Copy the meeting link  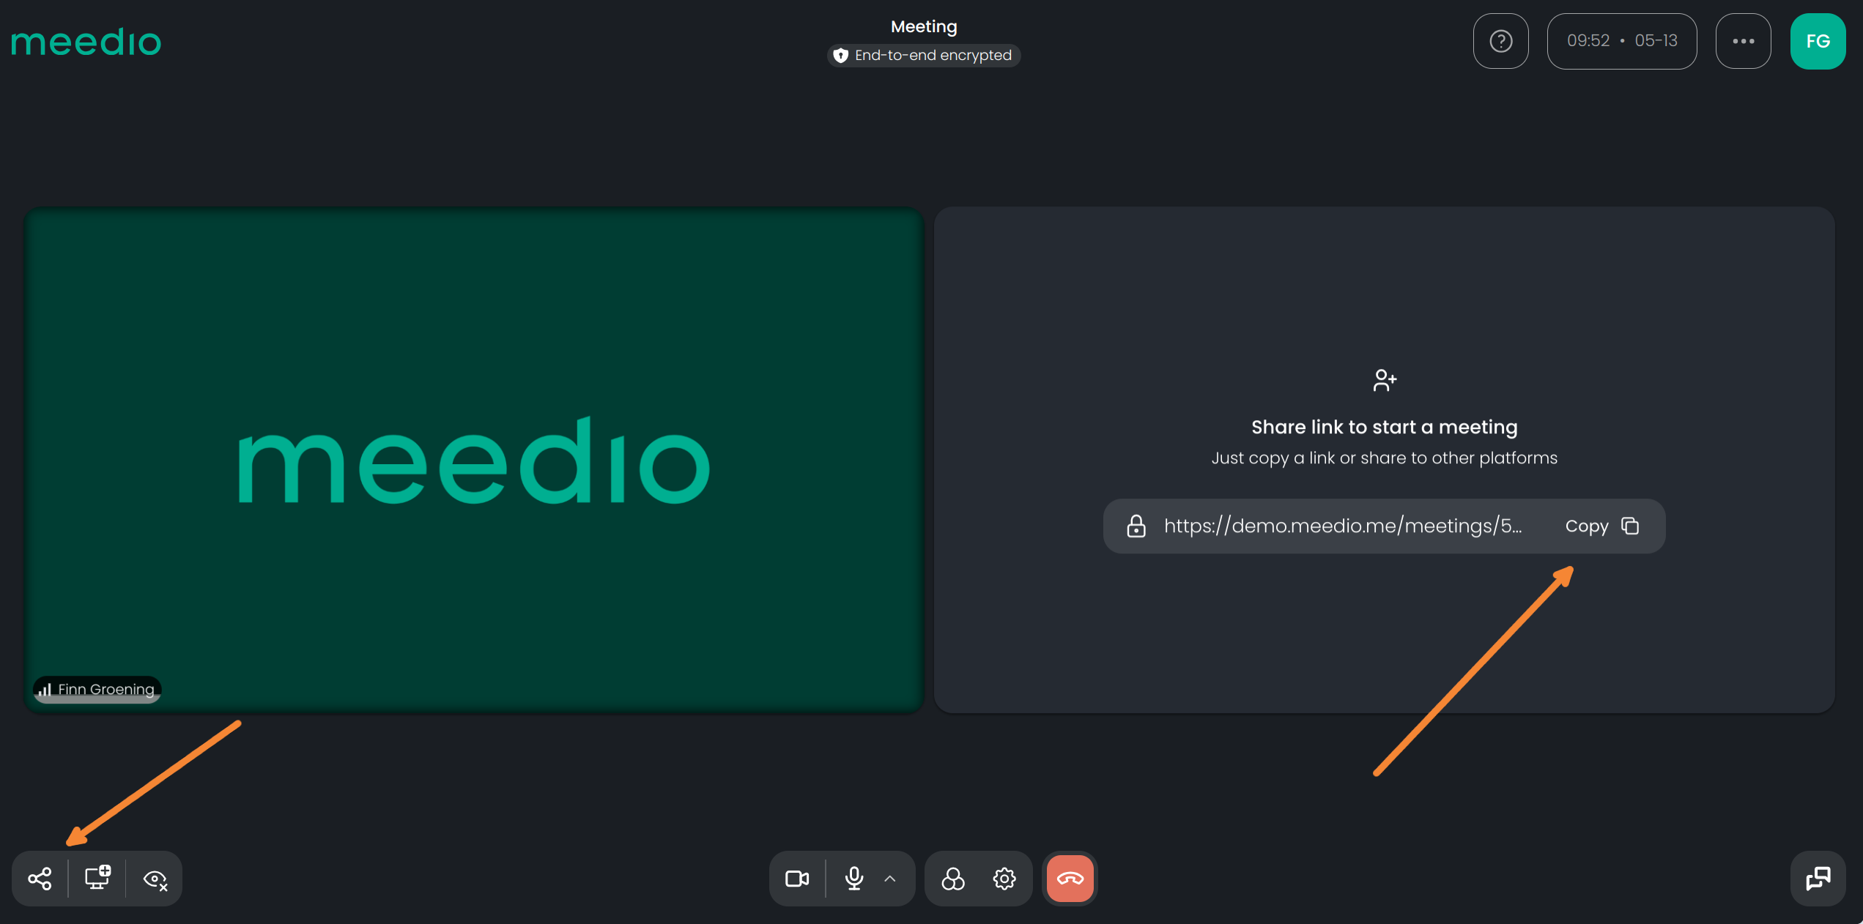point(1602,526)
